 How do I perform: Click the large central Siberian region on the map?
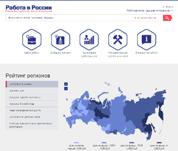pyautogui.click(x=117, y=111)
